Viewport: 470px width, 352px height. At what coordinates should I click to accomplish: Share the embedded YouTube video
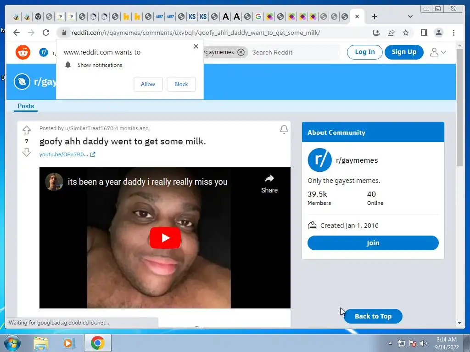(269, 183)
